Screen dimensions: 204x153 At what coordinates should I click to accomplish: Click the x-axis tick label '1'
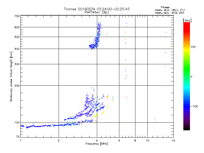coord(20,141)
